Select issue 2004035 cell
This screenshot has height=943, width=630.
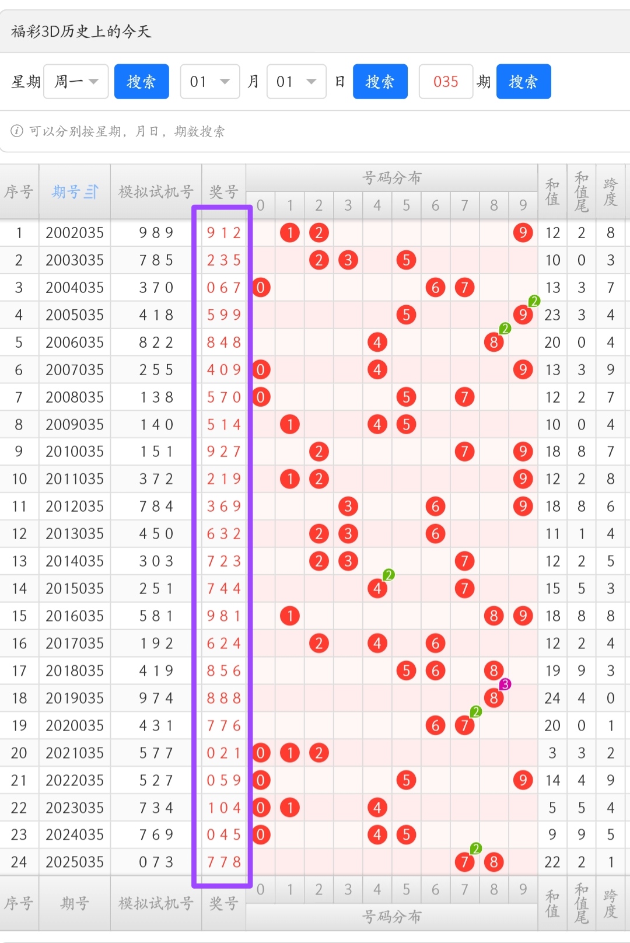75,288
